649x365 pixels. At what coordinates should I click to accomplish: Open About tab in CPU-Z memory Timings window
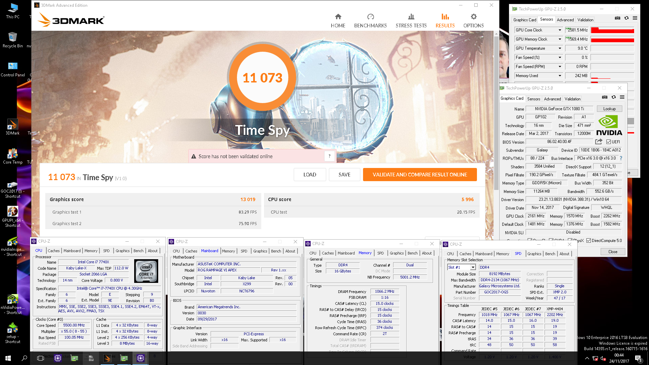coord(427,253)
